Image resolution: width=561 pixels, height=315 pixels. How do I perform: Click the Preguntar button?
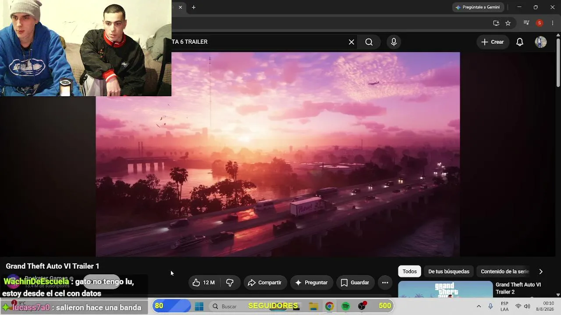312,283
